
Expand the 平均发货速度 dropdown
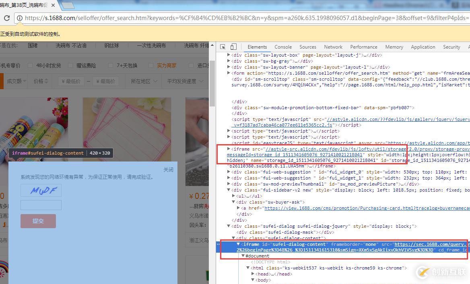[185, 81]
